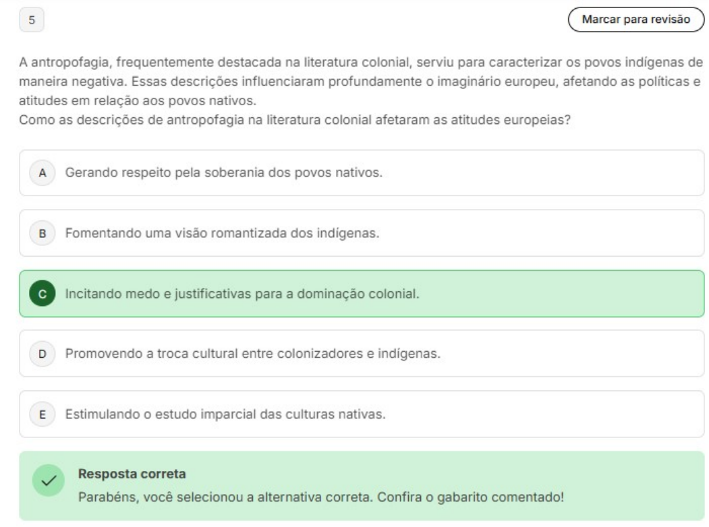Select the letter E option circle
709x527 pixels.
tap(42, 414)
